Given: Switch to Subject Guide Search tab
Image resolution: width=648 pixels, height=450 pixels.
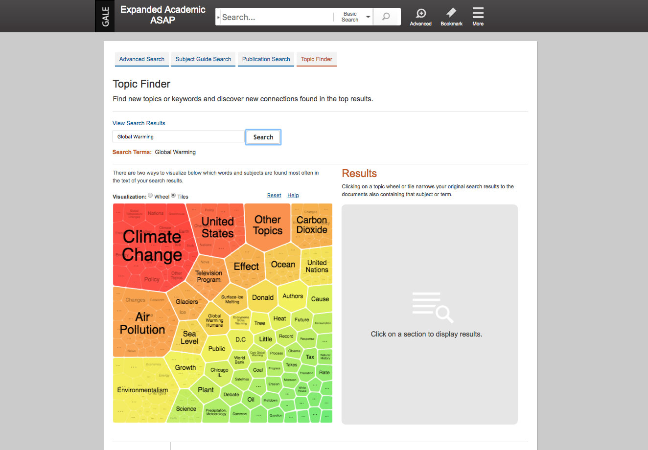Looking at the screenshot, I should 203,59.
